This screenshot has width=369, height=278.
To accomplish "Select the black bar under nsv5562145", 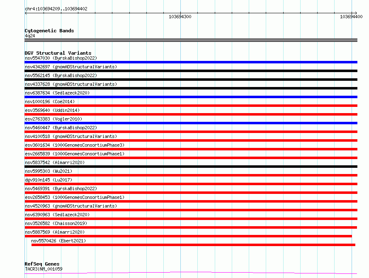I will click(x=191, y=80).
